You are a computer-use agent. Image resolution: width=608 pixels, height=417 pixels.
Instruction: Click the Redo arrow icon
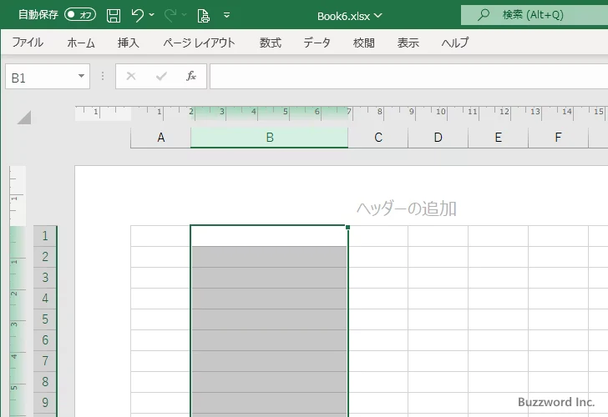[170, 15]
